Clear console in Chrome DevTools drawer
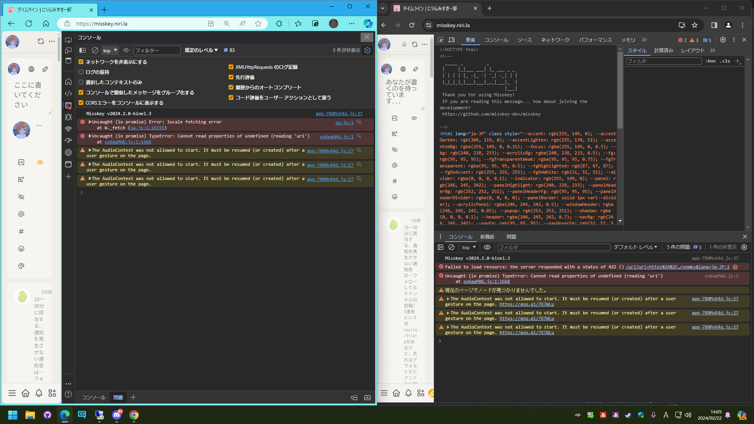The height and width of the screenshot is (424, 754). click(x=451, y=247)
